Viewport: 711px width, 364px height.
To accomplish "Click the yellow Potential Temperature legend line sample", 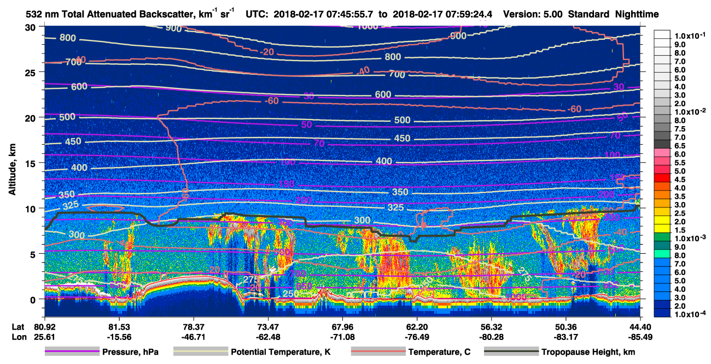I will [x=200, y=351].
